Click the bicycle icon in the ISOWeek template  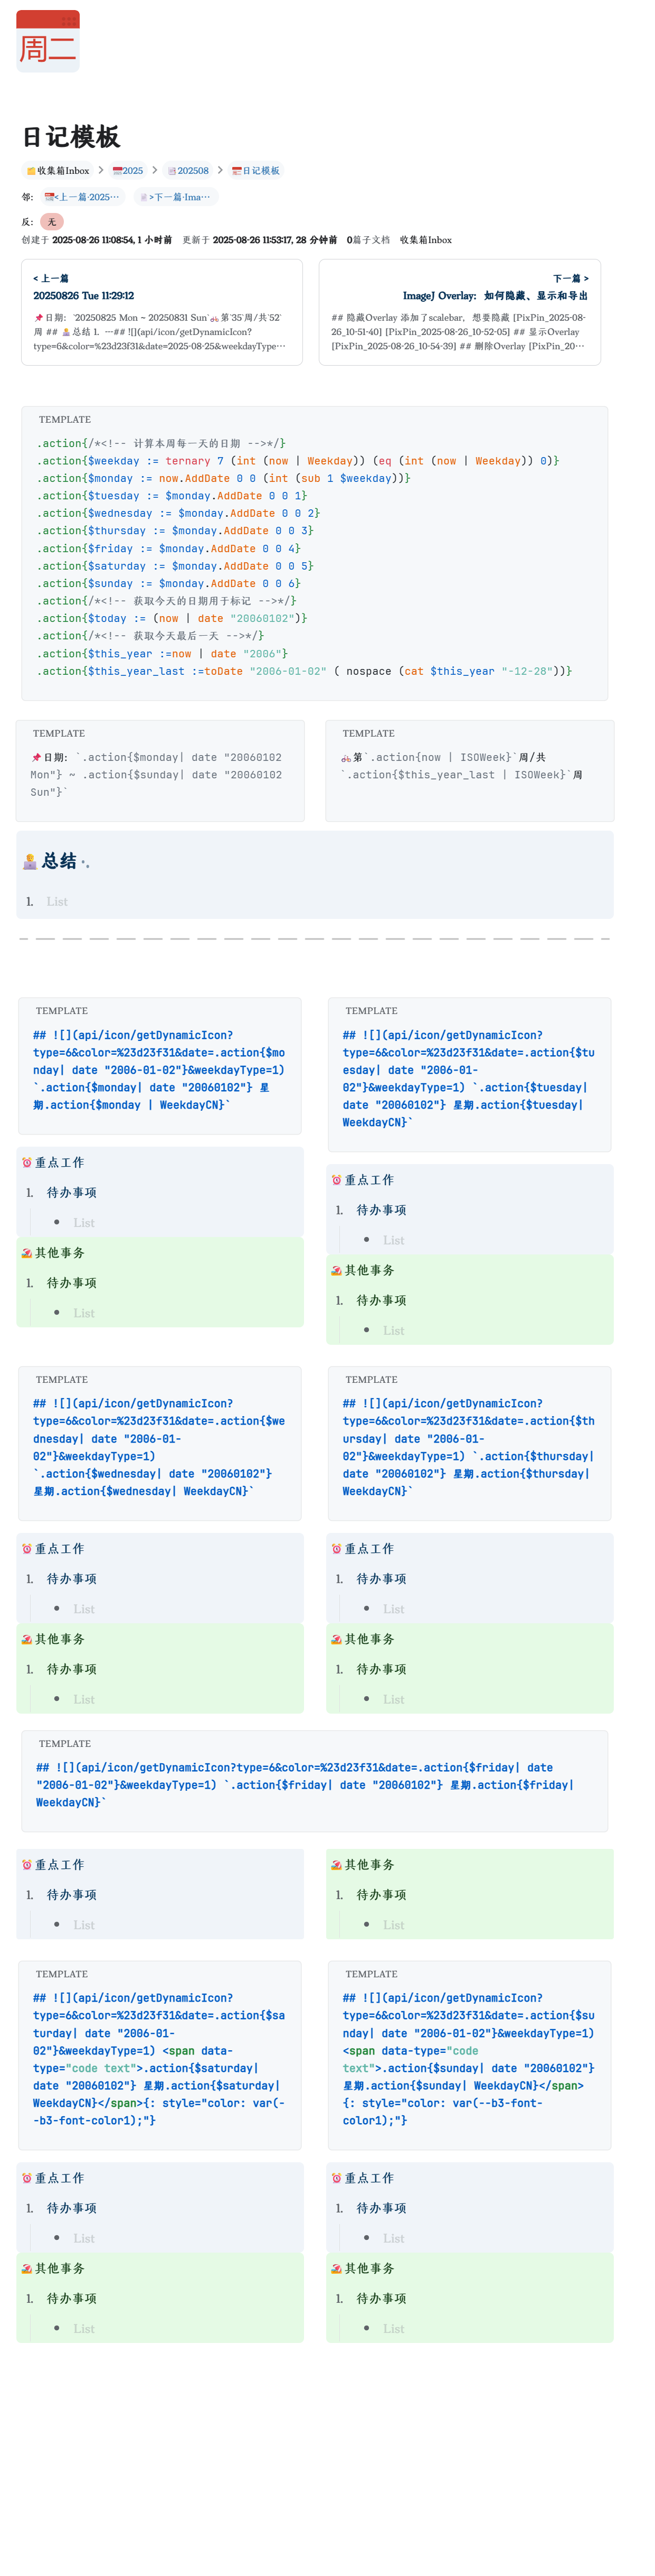tap(346, 757)
